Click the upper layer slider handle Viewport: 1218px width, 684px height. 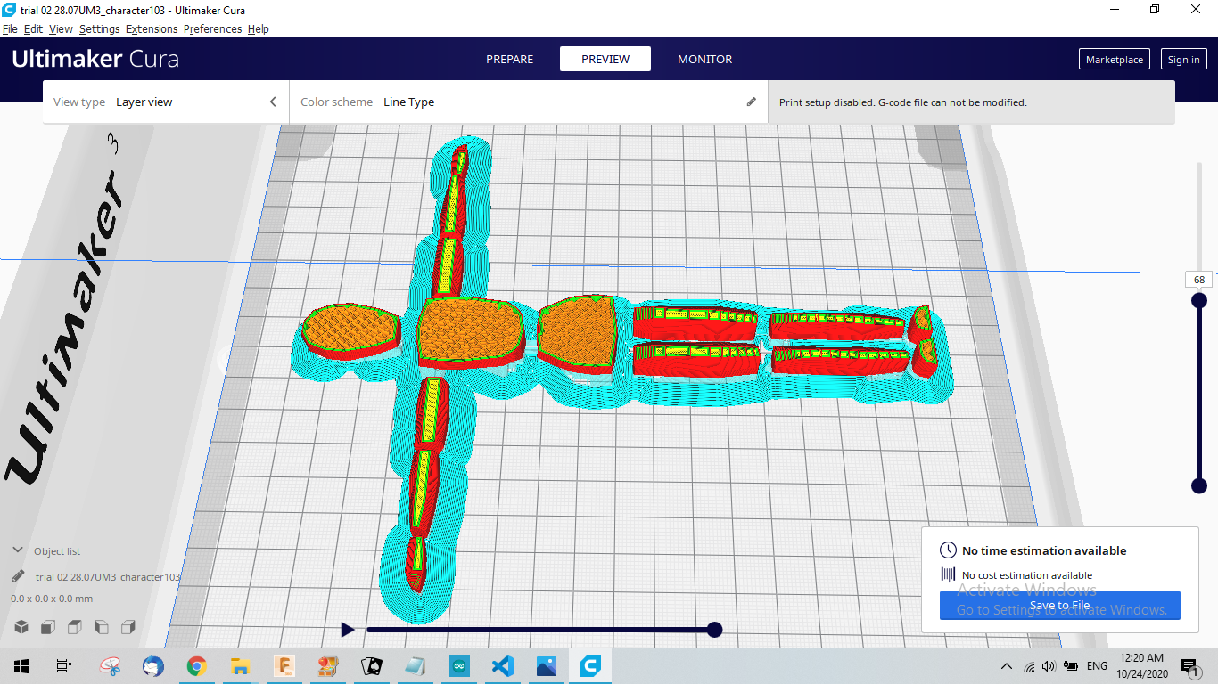click(1199, 300)
